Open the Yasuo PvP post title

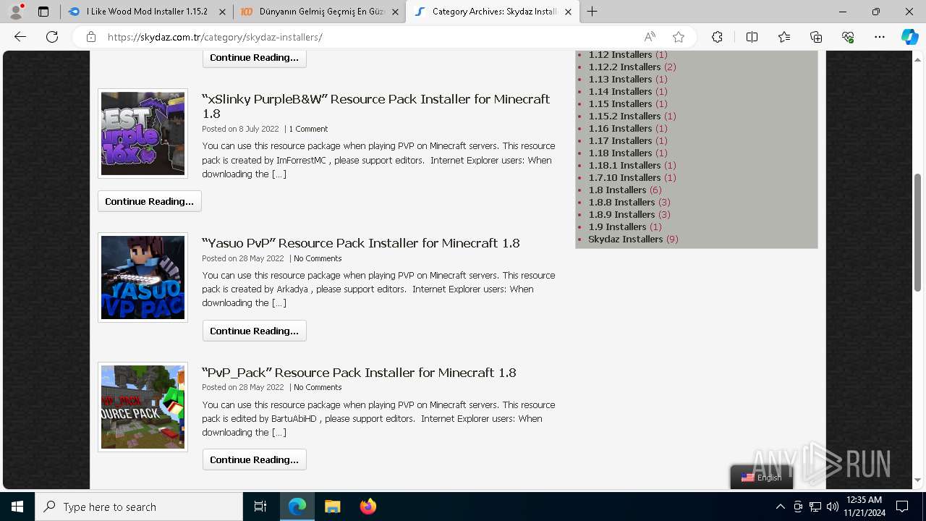tap(361, 242)
